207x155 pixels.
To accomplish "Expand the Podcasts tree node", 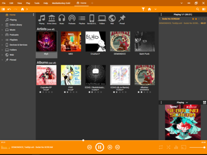I will coord(2,35).
